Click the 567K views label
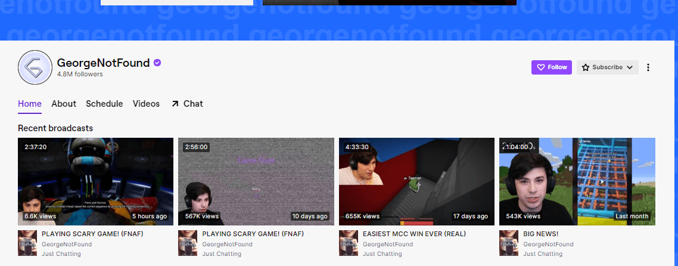The image size is (678, 266). (202, 216)
